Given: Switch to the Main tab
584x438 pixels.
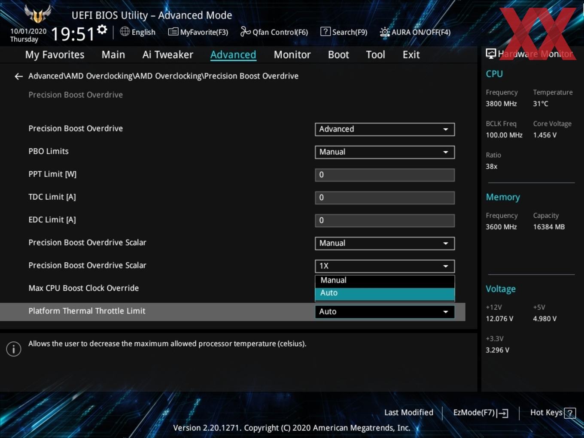Looking at the screenshot, I should (113, 55).
